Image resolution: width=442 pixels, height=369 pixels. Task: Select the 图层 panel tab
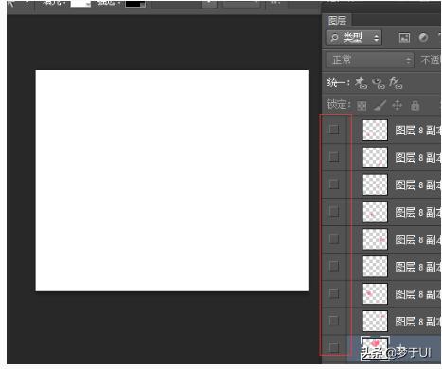click(337, 21)
